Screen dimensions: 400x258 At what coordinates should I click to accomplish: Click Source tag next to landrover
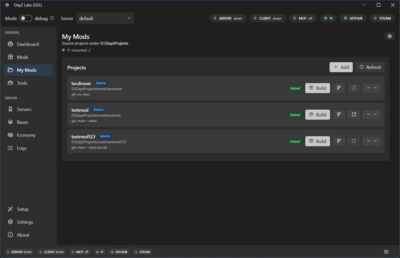click(x=101, y=83)
